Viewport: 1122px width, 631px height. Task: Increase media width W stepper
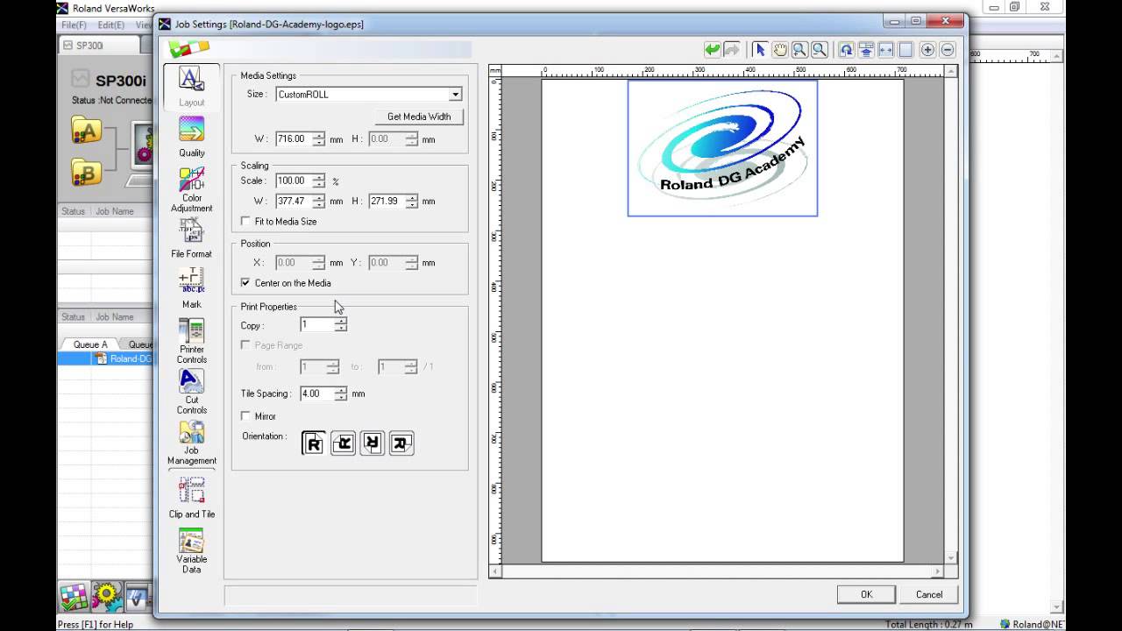point(318,135)
